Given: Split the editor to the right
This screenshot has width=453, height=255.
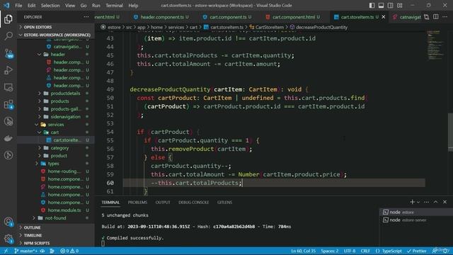Looking at the screenshot, I should coord(436,17).
